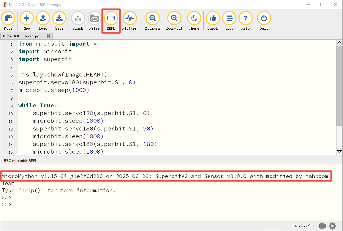Flash code onto the micro:bit

click(78, 21)
